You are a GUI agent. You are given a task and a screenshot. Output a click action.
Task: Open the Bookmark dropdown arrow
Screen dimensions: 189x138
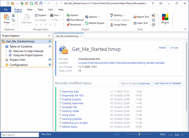pos(83,25)
